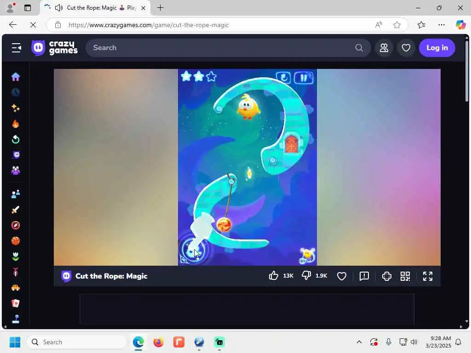
Task: Open recently played clock icon in sidebar
Action: tap(16, 92)
